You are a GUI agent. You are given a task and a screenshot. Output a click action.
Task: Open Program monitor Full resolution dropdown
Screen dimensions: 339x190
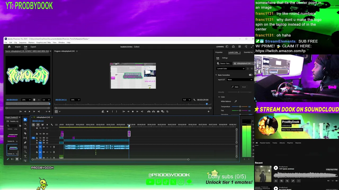[186, 100]
